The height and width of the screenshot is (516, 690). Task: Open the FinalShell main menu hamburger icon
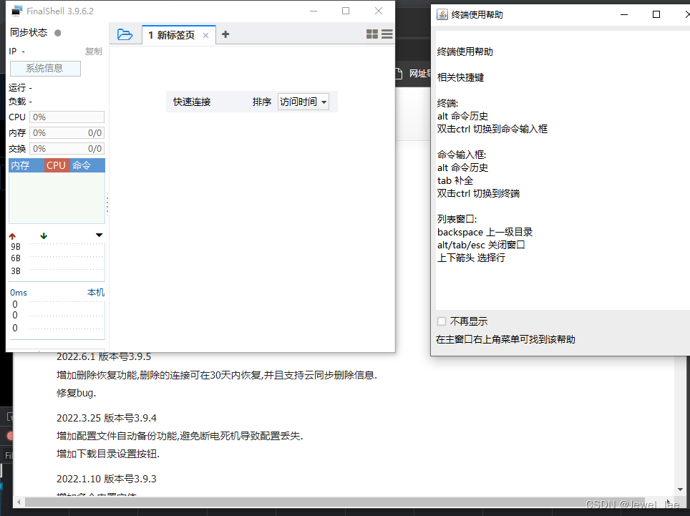[x=387, y=34]
